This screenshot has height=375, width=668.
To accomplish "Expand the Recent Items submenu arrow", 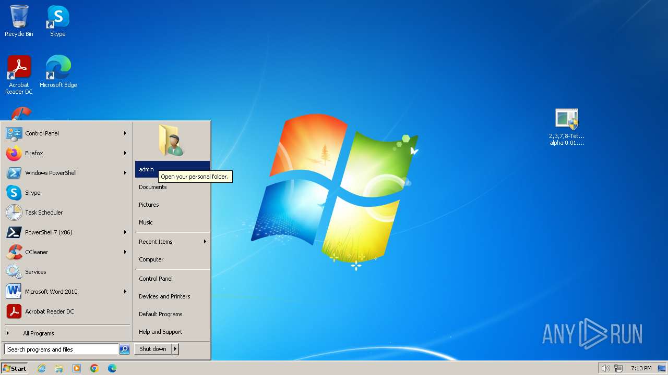I will (x=205, y=242).
